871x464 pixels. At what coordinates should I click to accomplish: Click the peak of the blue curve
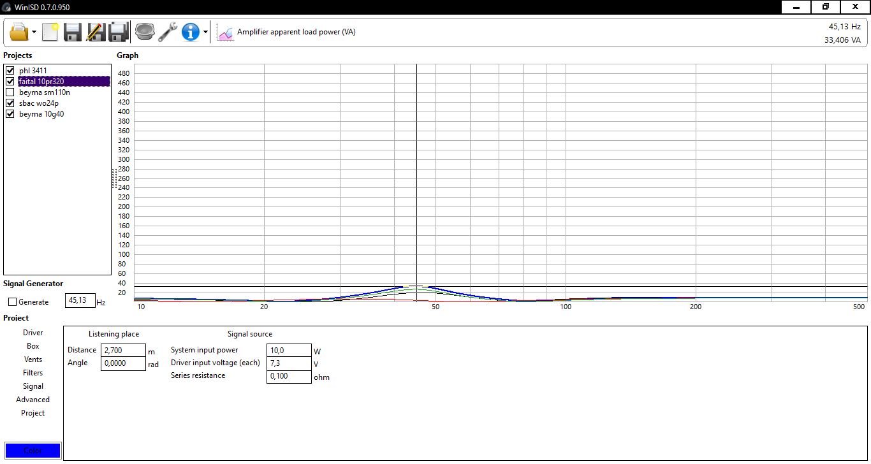pyautogui.click(x=416, y=286)
